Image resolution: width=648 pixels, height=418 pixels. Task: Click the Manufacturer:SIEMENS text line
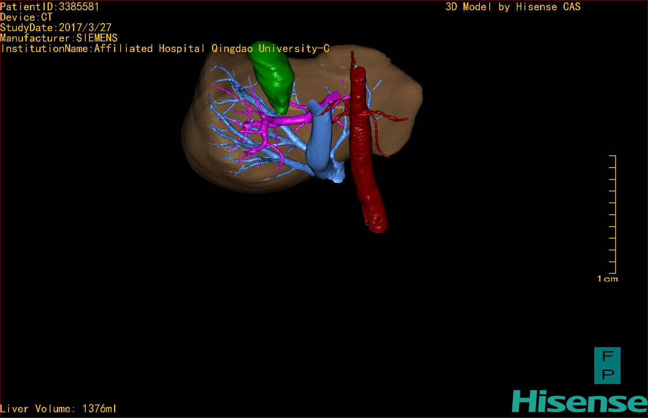click(59, 38)
